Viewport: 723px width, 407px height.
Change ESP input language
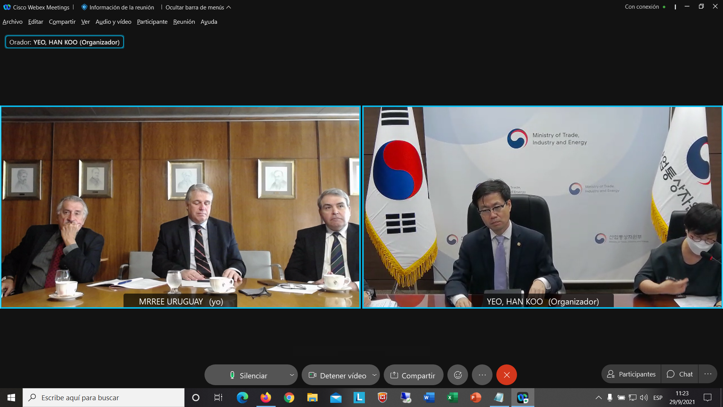[658, 398]
